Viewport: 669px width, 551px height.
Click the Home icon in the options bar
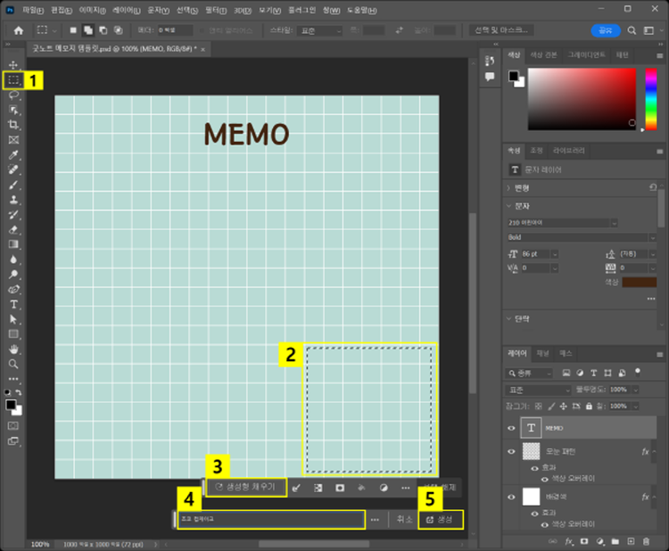(x=18, y=30)
